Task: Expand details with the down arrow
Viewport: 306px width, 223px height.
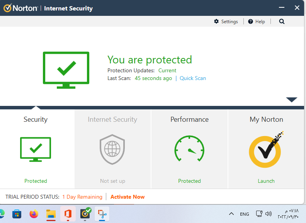Action: (x=292, y=100)
